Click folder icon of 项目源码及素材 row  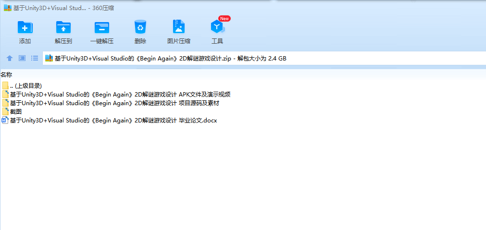click(5, 103)
